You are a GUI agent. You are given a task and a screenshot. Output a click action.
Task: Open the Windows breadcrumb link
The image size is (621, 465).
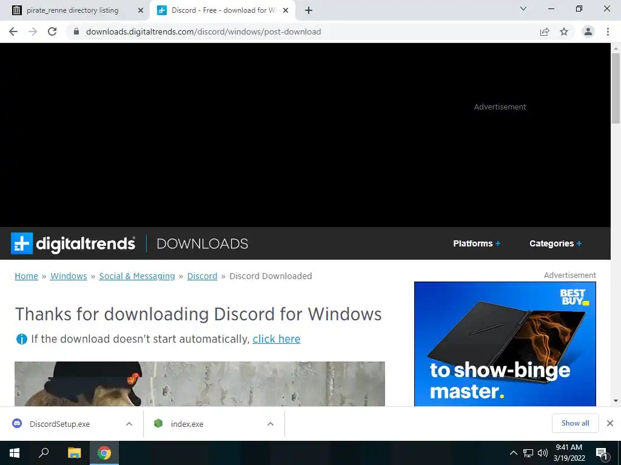[69, 276]
